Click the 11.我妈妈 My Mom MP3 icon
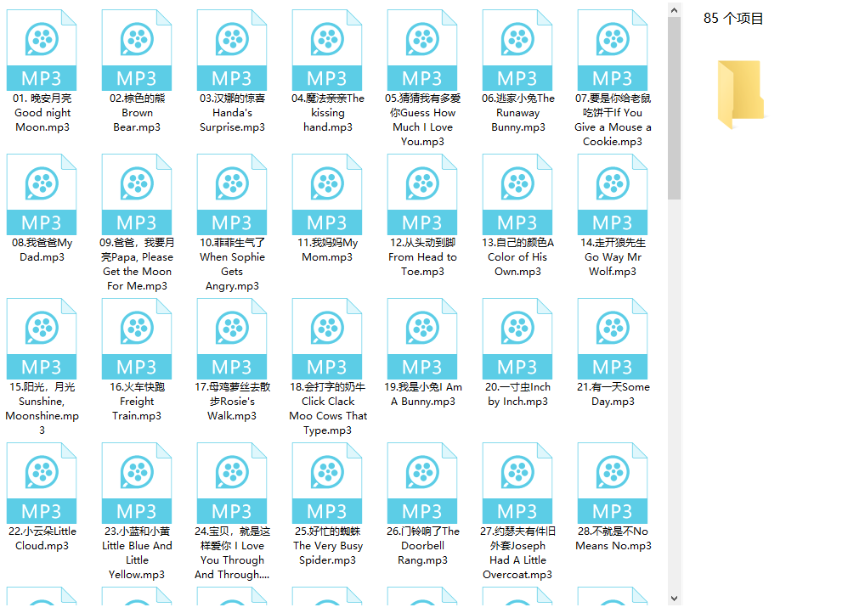The width and height of the screenshot is (848, 613). [327, 194]
